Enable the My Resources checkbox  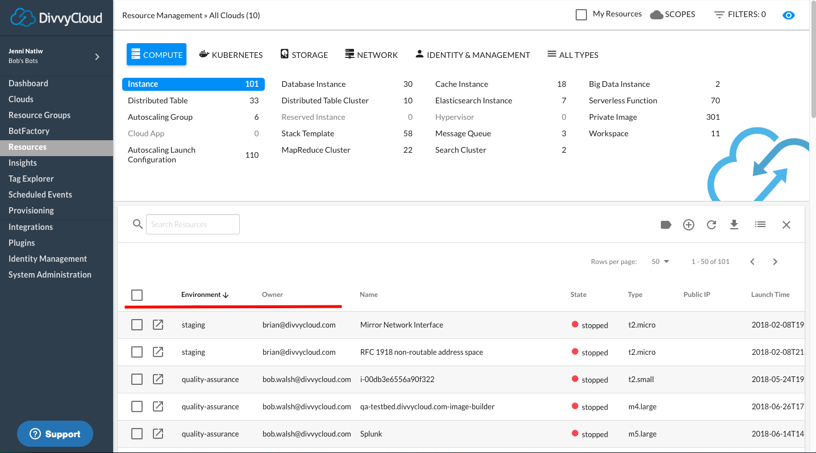[x=581, y=15]
